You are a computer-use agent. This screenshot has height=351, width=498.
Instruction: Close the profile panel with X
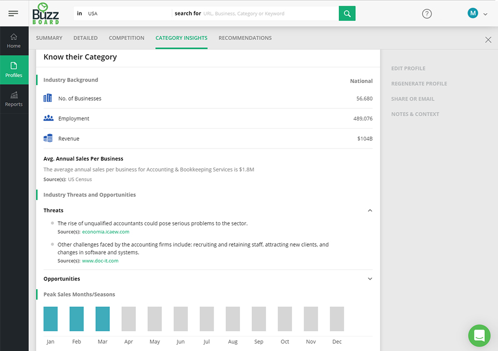[x=488, y=40]
